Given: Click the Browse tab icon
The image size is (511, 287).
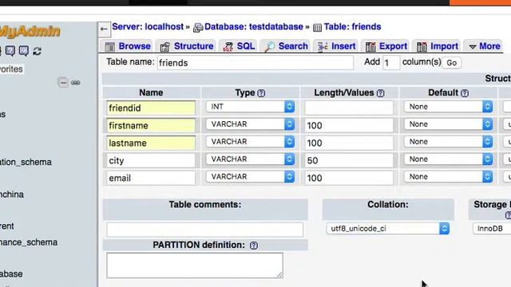Looking at the screenshot, I should click(110, 47).
